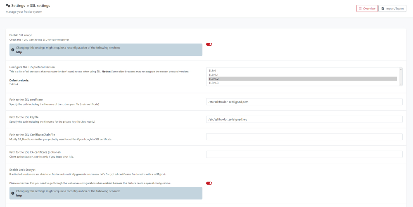Click the Settings breadcrumb link
Screen dimensions: 413x207
click(18, 5)
